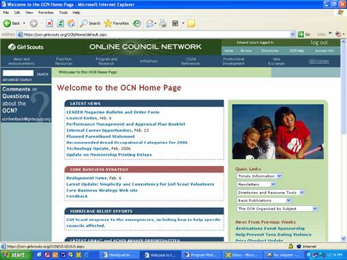Click the yellow note toolbar icon
This screenshot has width=347, height=260.
(191, 23)
